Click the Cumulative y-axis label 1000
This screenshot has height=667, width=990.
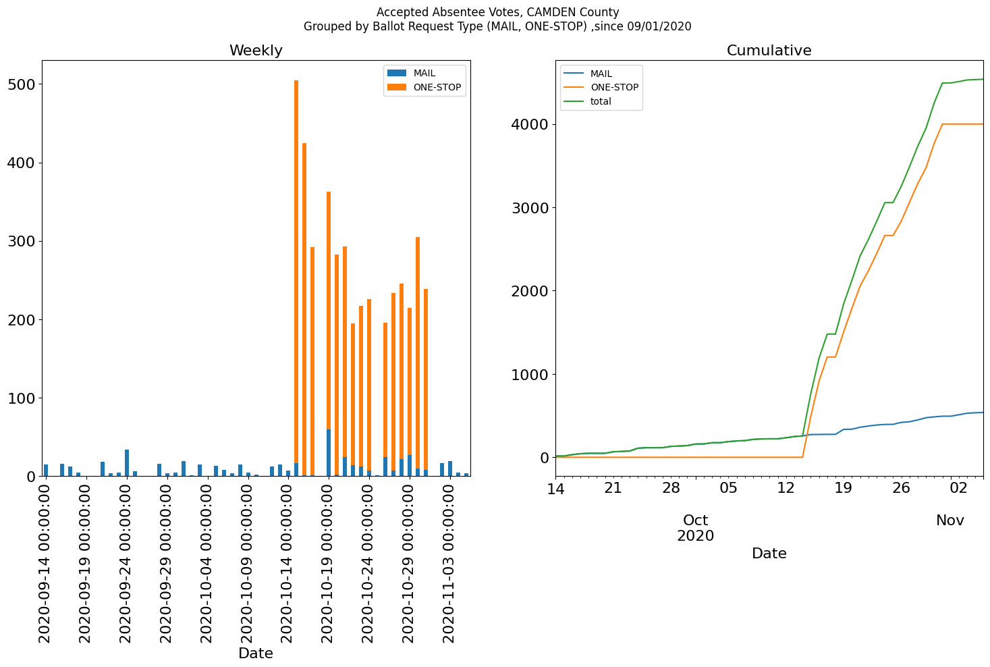(x=528, y=375)
